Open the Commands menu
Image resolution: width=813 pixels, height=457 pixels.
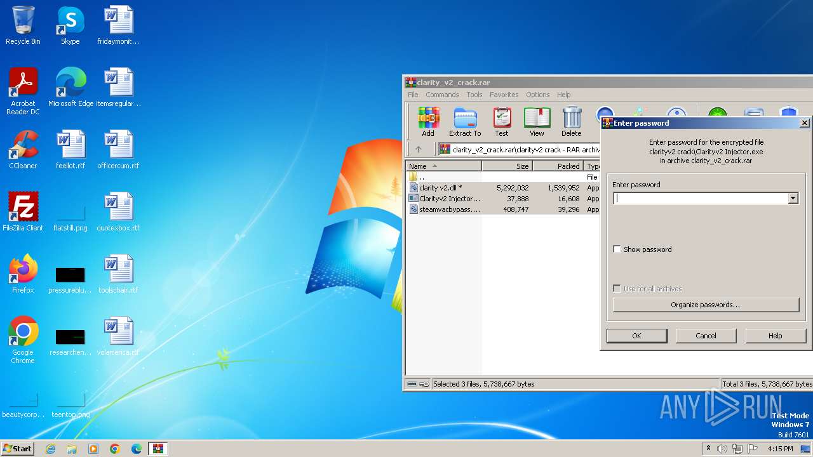coord(442,95)
